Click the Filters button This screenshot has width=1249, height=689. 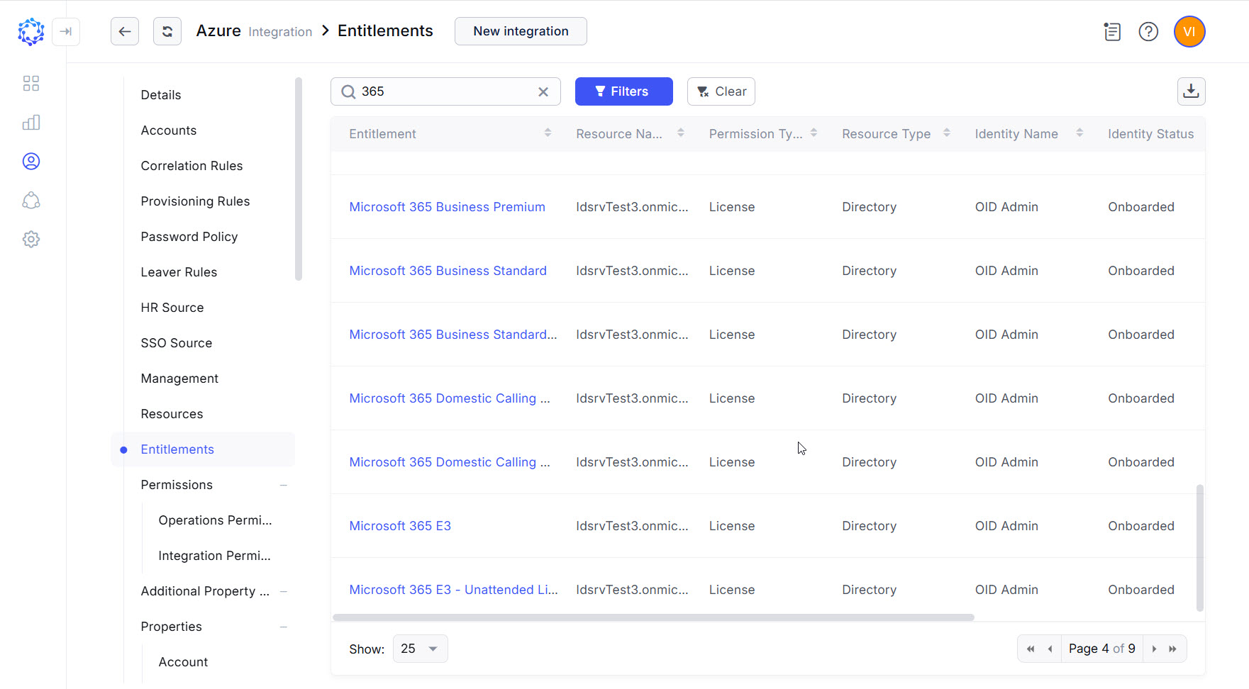(x=623, y=91)
